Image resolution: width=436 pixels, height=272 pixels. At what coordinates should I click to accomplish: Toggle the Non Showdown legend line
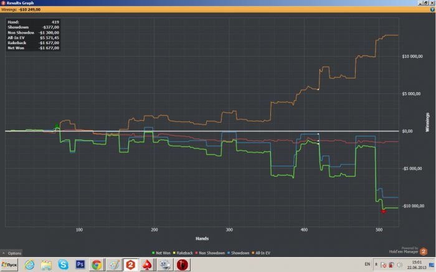tap(211, 253)
